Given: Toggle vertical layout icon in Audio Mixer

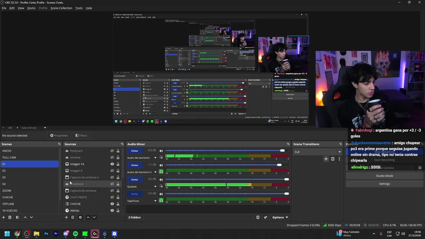Looking at the screenshot, I should [258, 217].
